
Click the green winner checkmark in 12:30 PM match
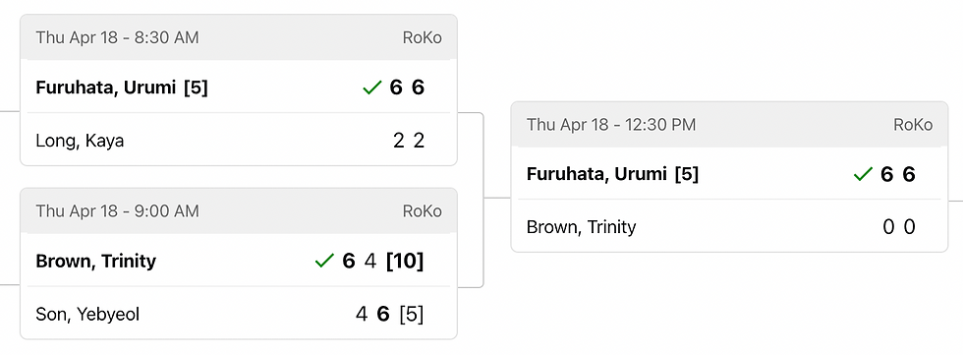[863, 174]
